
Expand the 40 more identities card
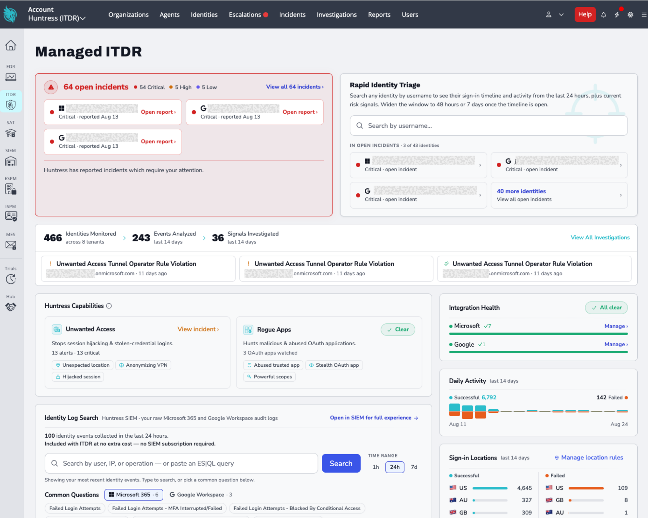pyautogui.click(x=559, y=195)
